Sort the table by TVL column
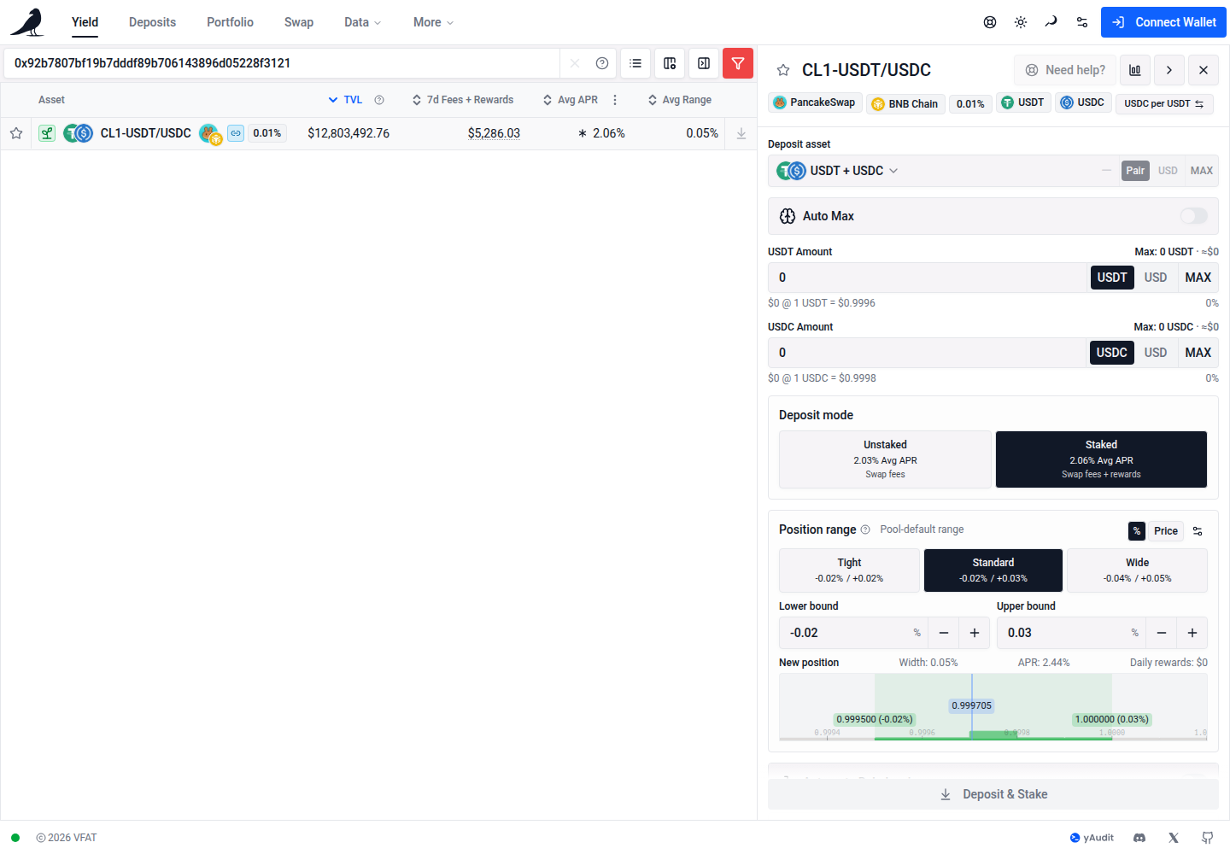The width and height of the screenshot is (1230, 854). (x=346, y=100)
